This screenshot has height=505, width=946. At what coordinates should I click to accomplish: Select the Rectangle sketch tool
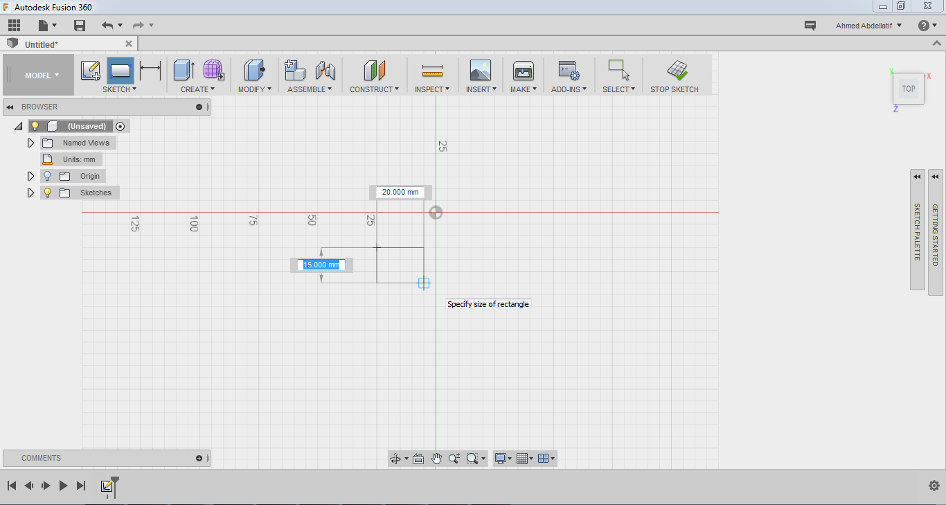pos(121,71)
